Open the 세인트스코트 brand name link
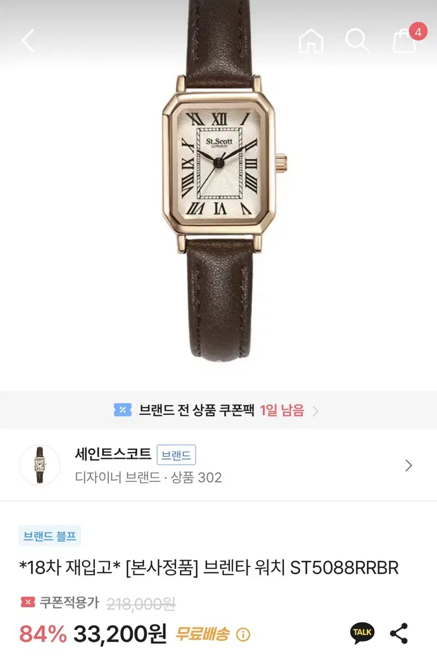Screen dimensions: 437x663 [x=113, y=455]
